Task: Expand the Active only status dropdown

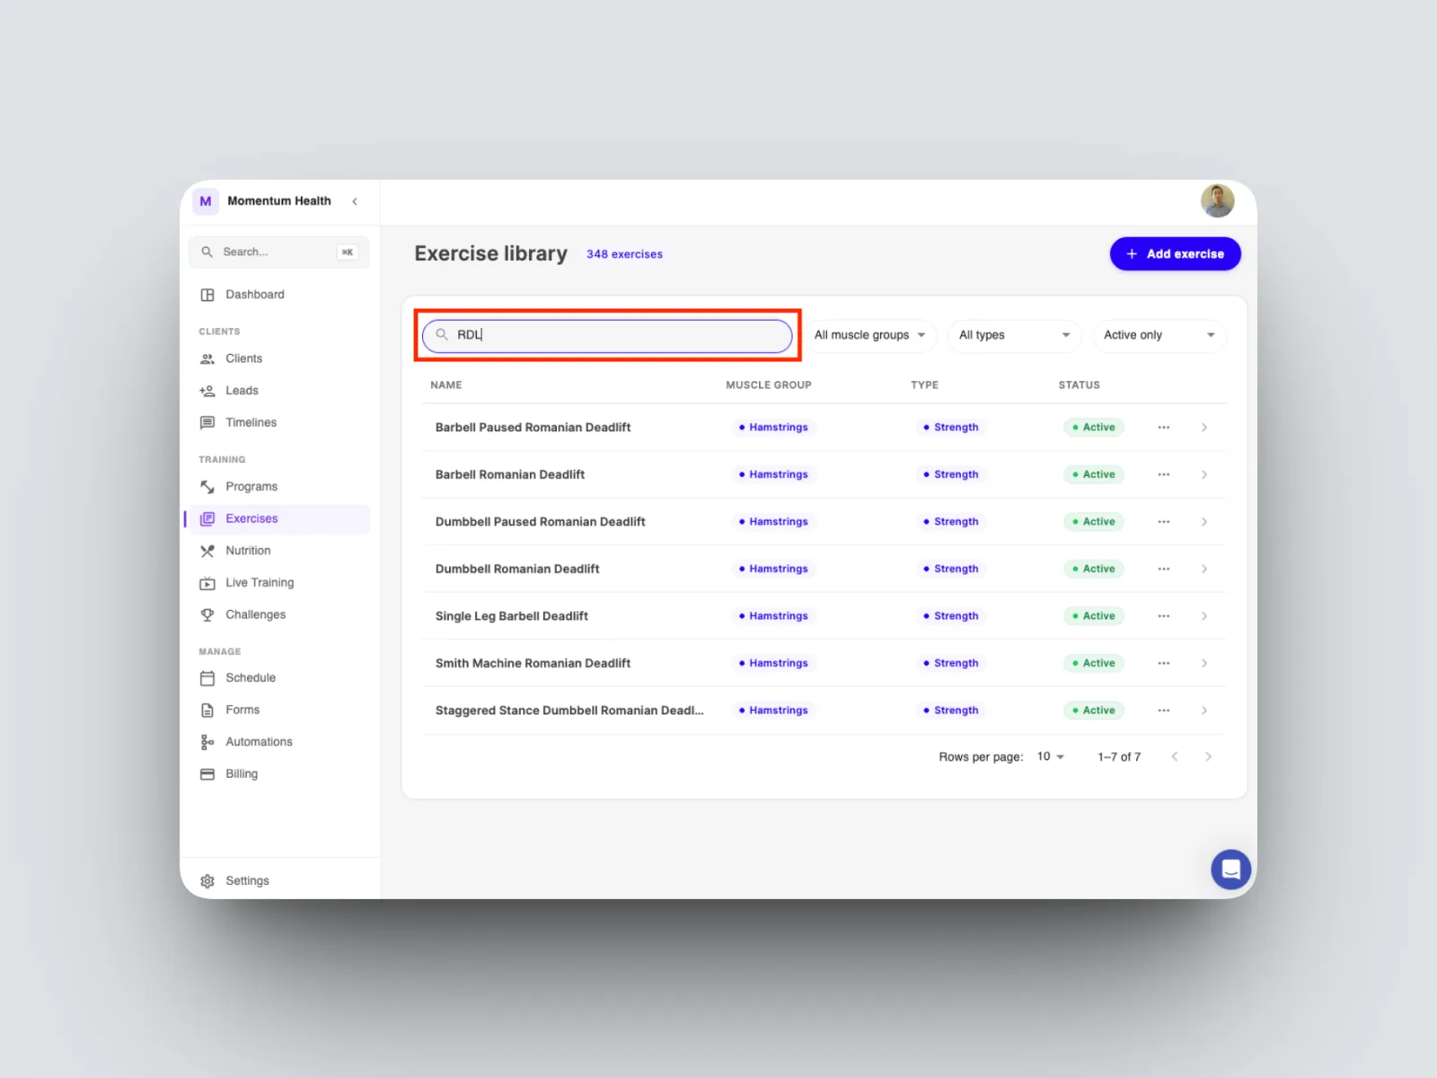Action: (x=1159, y=335)
